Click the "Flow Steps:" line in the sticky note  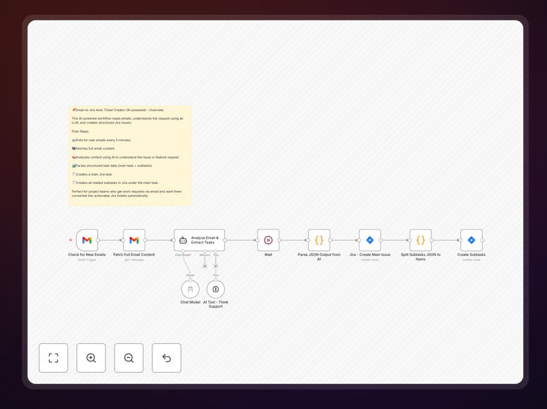[x=80, y=131]
